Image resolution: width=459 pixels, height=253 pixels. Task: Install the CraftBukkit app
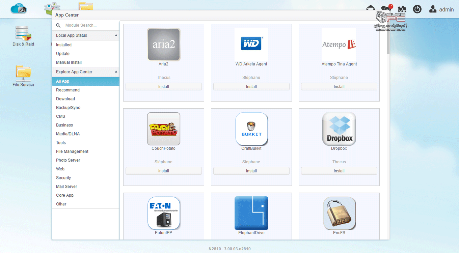coord(251,171)
